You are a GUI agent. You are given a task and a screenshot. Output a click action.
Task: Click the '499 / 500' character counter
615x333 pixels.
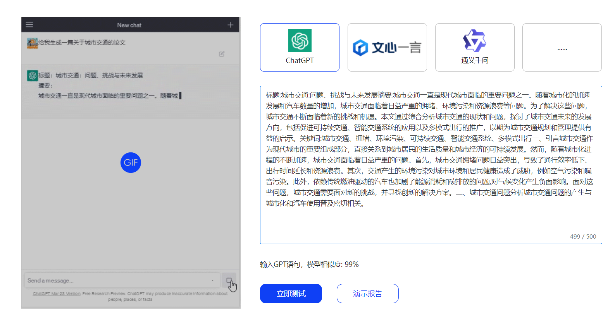click(x=583, y=236)
